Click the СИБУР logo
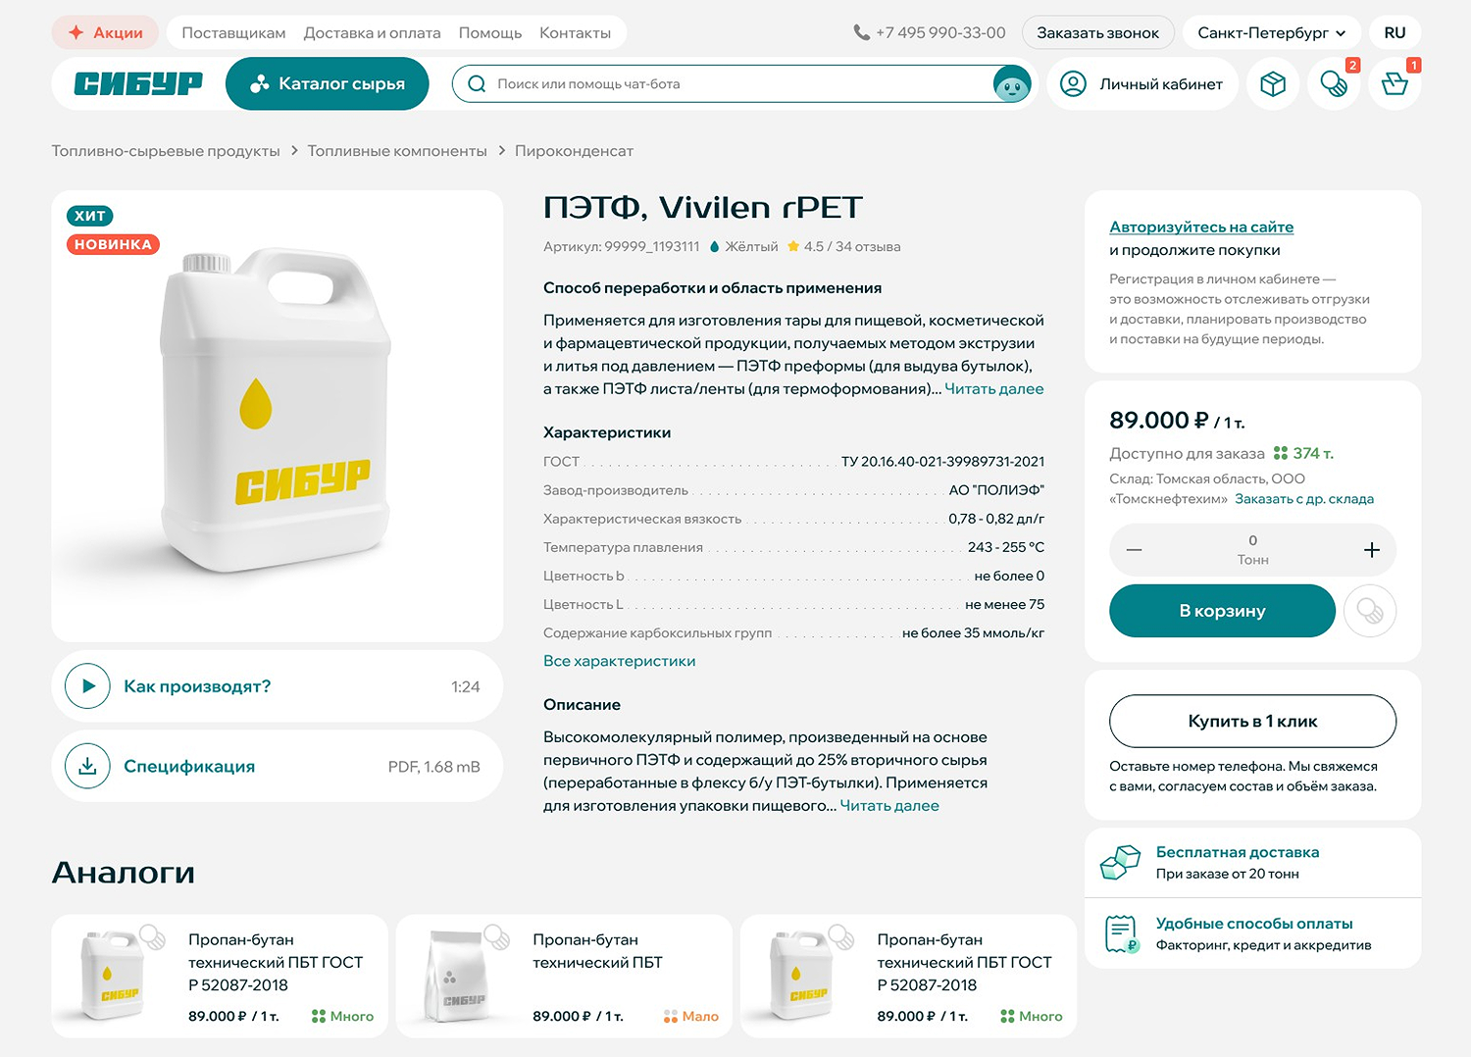Image resolution: width=1471 pixels, height=1057 pixels. pyautogui.click(x=138, y=84)
